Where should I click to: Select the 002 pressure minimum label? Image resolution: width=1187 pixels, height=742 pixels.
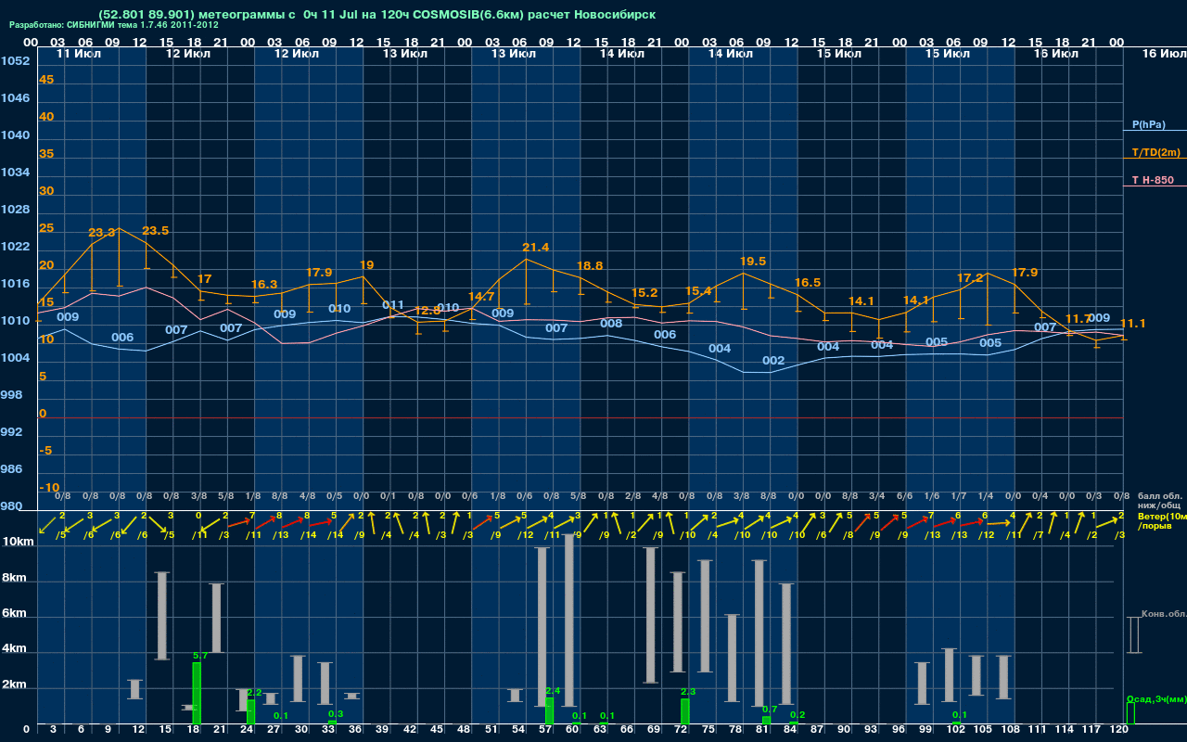point(773,360)
